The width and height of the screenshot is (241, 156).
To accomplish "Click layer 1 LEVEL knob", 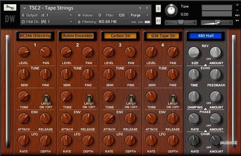I will [24, 52].
